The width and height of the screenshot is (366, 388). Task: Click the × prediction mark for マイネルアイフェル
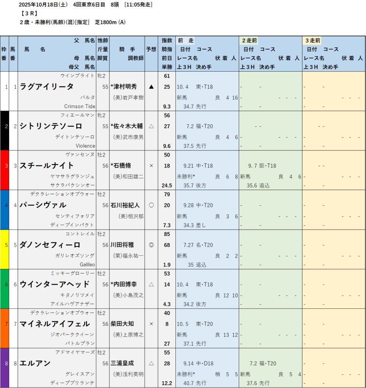tap(151, 324)
